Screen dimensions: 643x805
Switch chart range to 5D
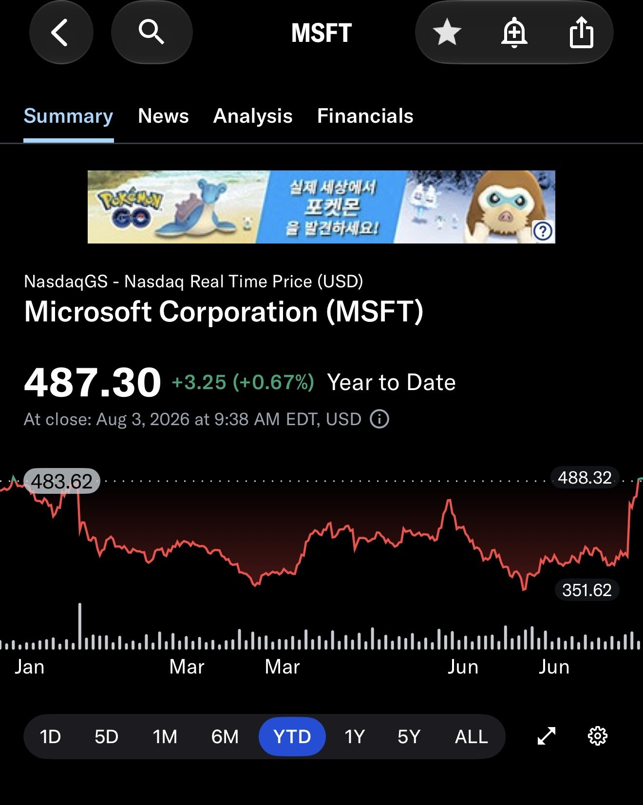[106, 736]
